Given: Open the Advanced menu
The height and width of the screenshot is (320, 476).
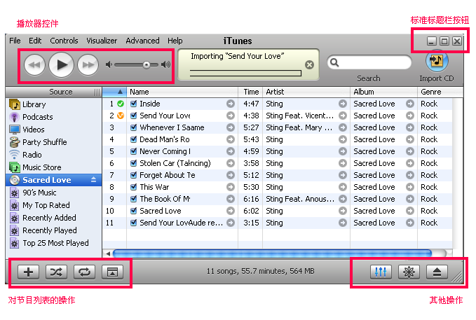Looking at the screenshot, I should [x=142, y=41].
